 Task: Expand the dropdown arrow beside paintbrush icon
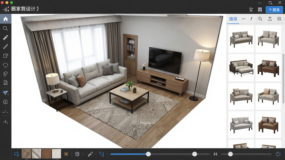(x=96, y=154)
